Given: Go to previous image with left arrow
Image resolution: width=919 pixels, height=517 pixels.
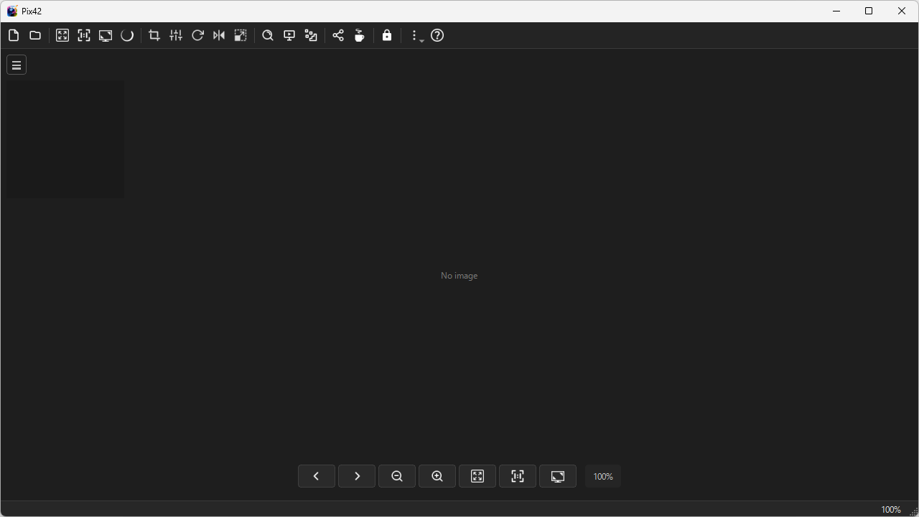Looking at the screenshot, I should 317,476.
